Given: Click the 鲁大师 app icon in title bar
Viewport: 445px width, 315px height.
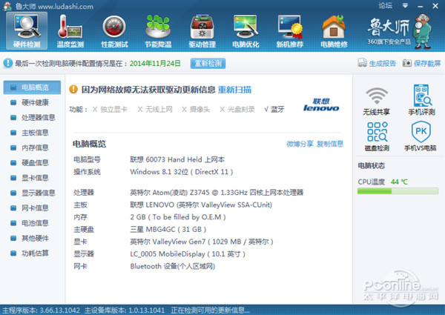Looking at the screenshot, I should [7, 6].
